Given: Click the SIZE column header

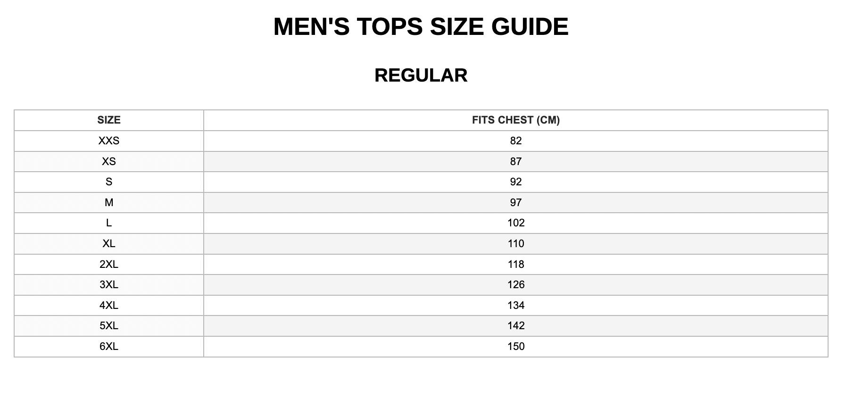Looking at the screenshot, I should [x=109, y=120].
